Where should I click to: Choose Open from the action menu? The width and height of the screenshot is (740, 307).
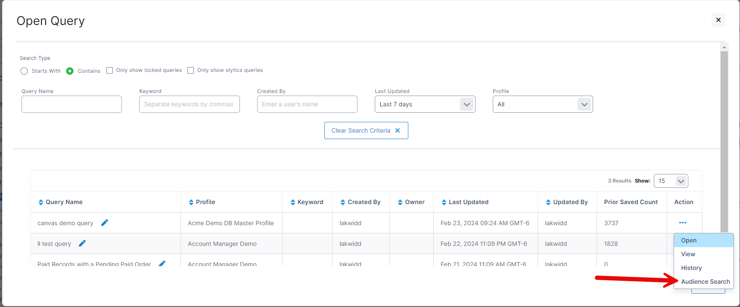[689, 240]
